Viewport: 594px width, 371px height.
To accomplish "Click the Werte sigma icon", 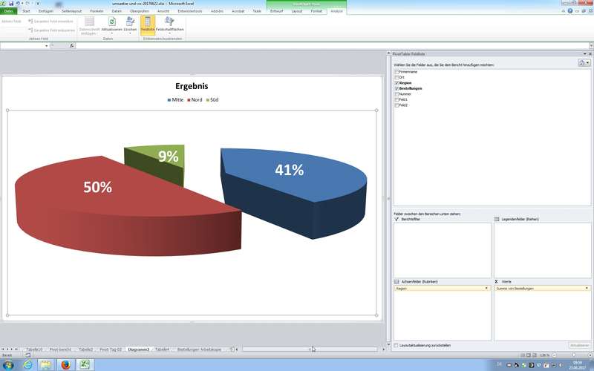I will tap(497, 282).
